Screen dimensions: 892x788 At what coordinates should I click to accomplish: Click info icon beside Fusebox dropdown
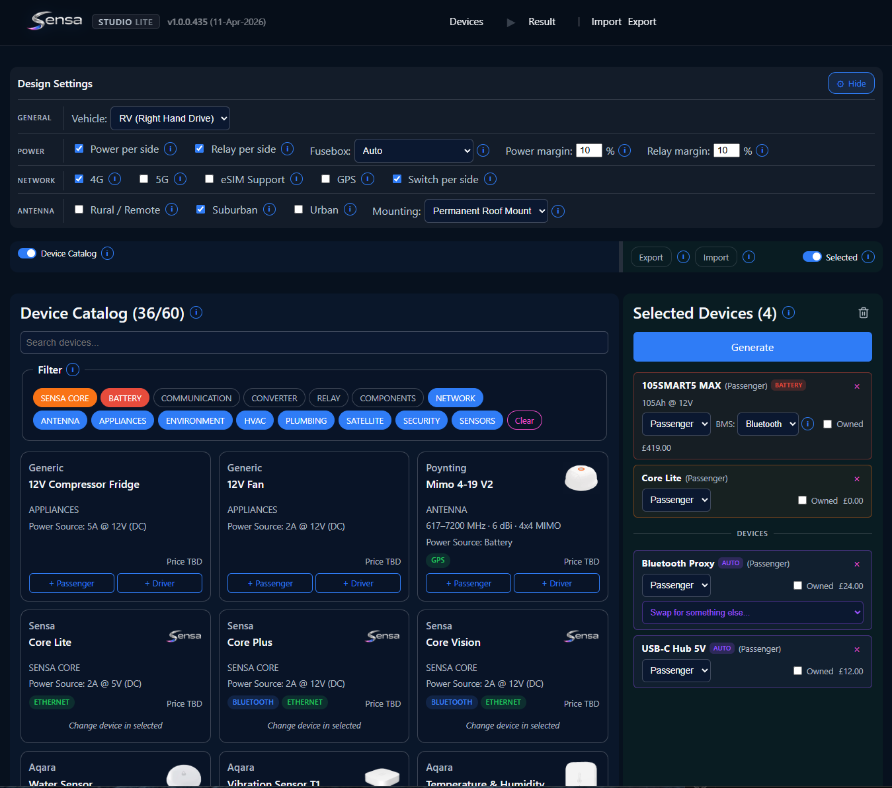[x=483, y=151]
